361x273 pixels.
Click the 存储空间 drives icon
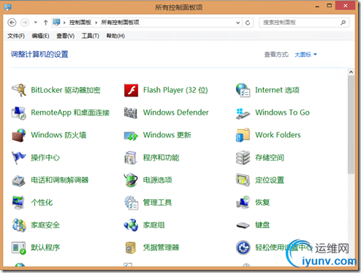243,158
